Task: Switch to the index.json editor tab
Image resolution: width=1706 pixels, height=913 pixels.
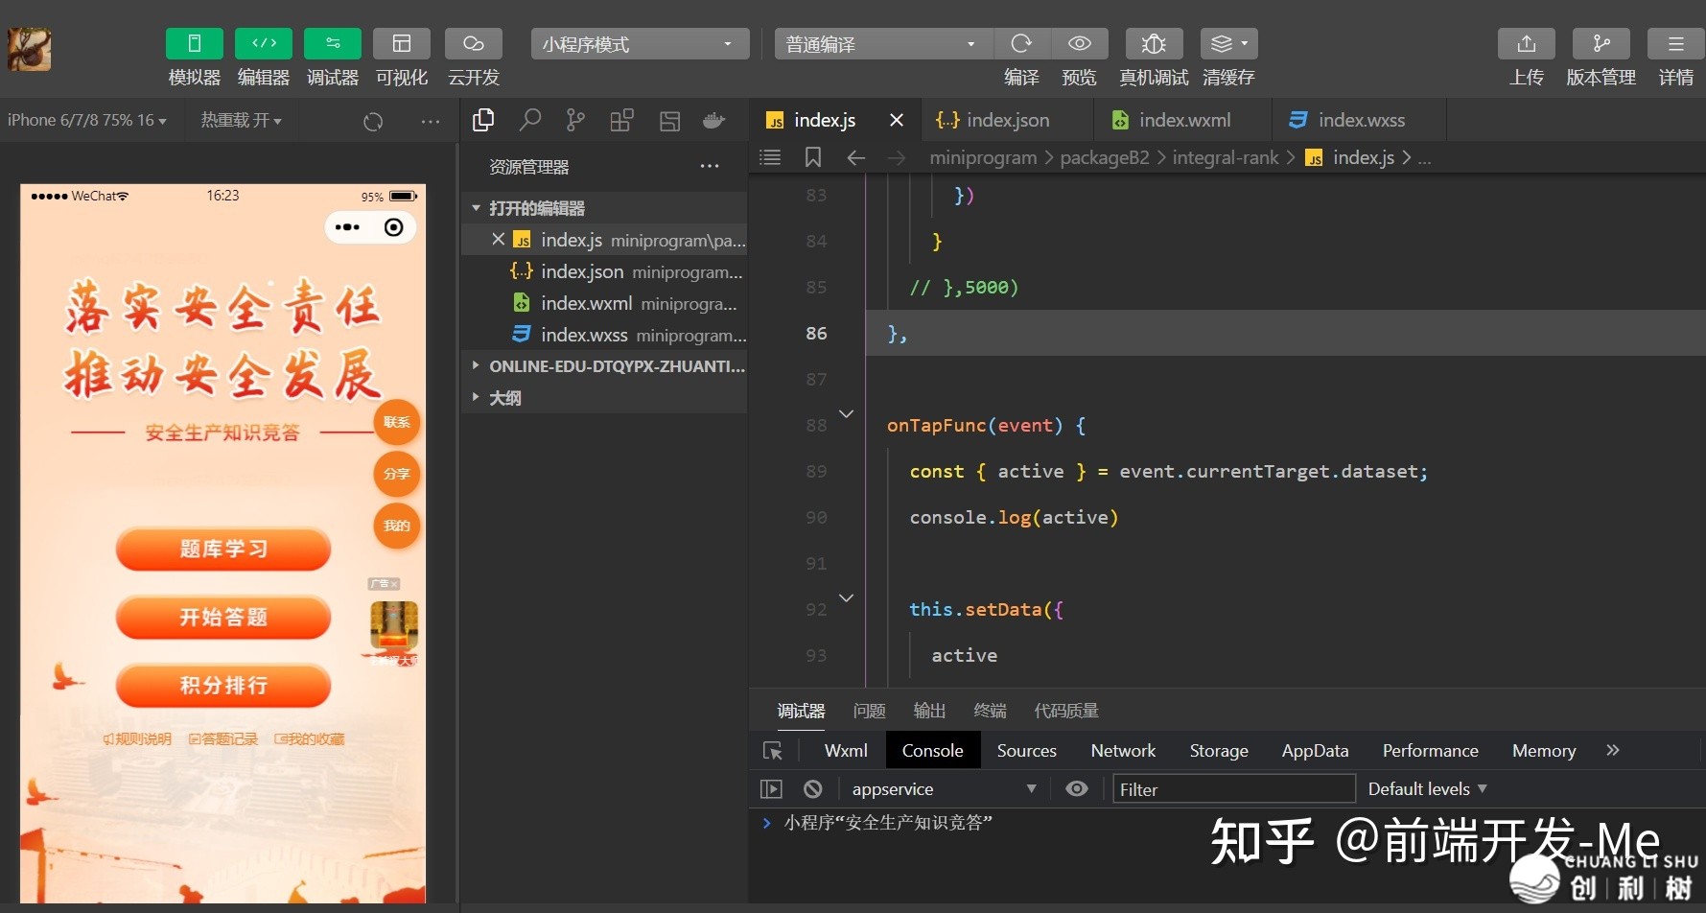Action: click(1007, 120)
